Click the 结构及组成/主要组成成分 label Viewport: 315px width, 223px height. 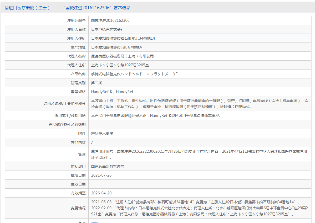click(64, 104)
